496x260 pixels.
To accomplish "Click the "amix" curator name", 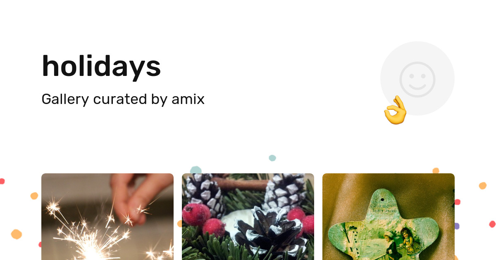I will coord(188,99).
